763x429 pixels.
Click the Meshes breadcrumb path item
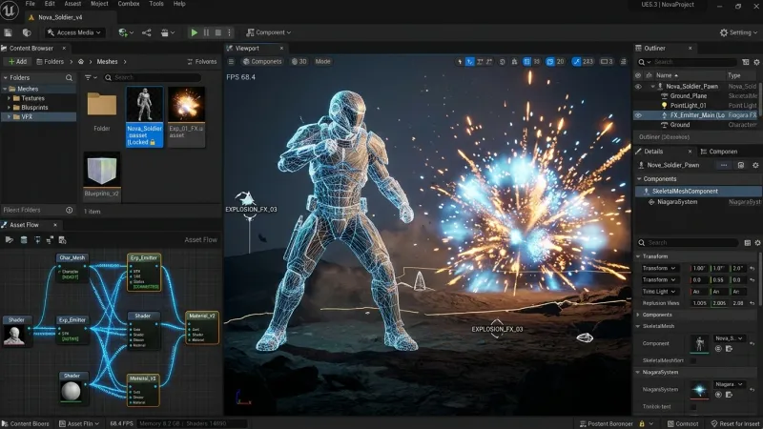click(x=107, y=62)
